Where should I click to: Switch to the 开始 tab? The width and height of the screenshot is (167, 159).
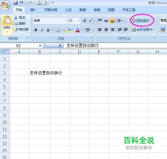[19, 10]
